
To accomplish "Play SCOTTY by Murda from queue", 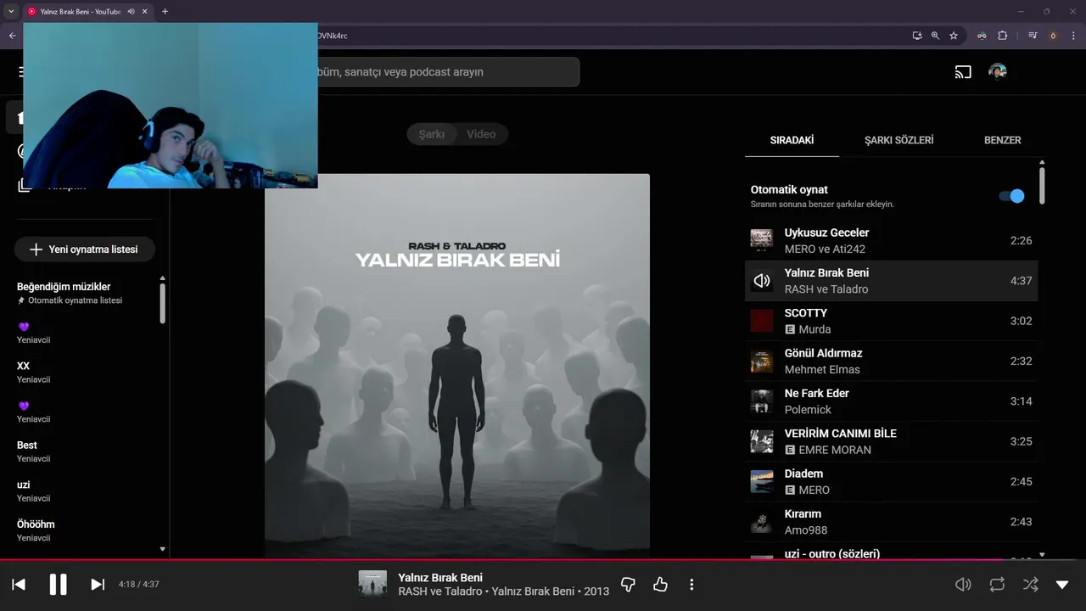I will tap(891, 321).
